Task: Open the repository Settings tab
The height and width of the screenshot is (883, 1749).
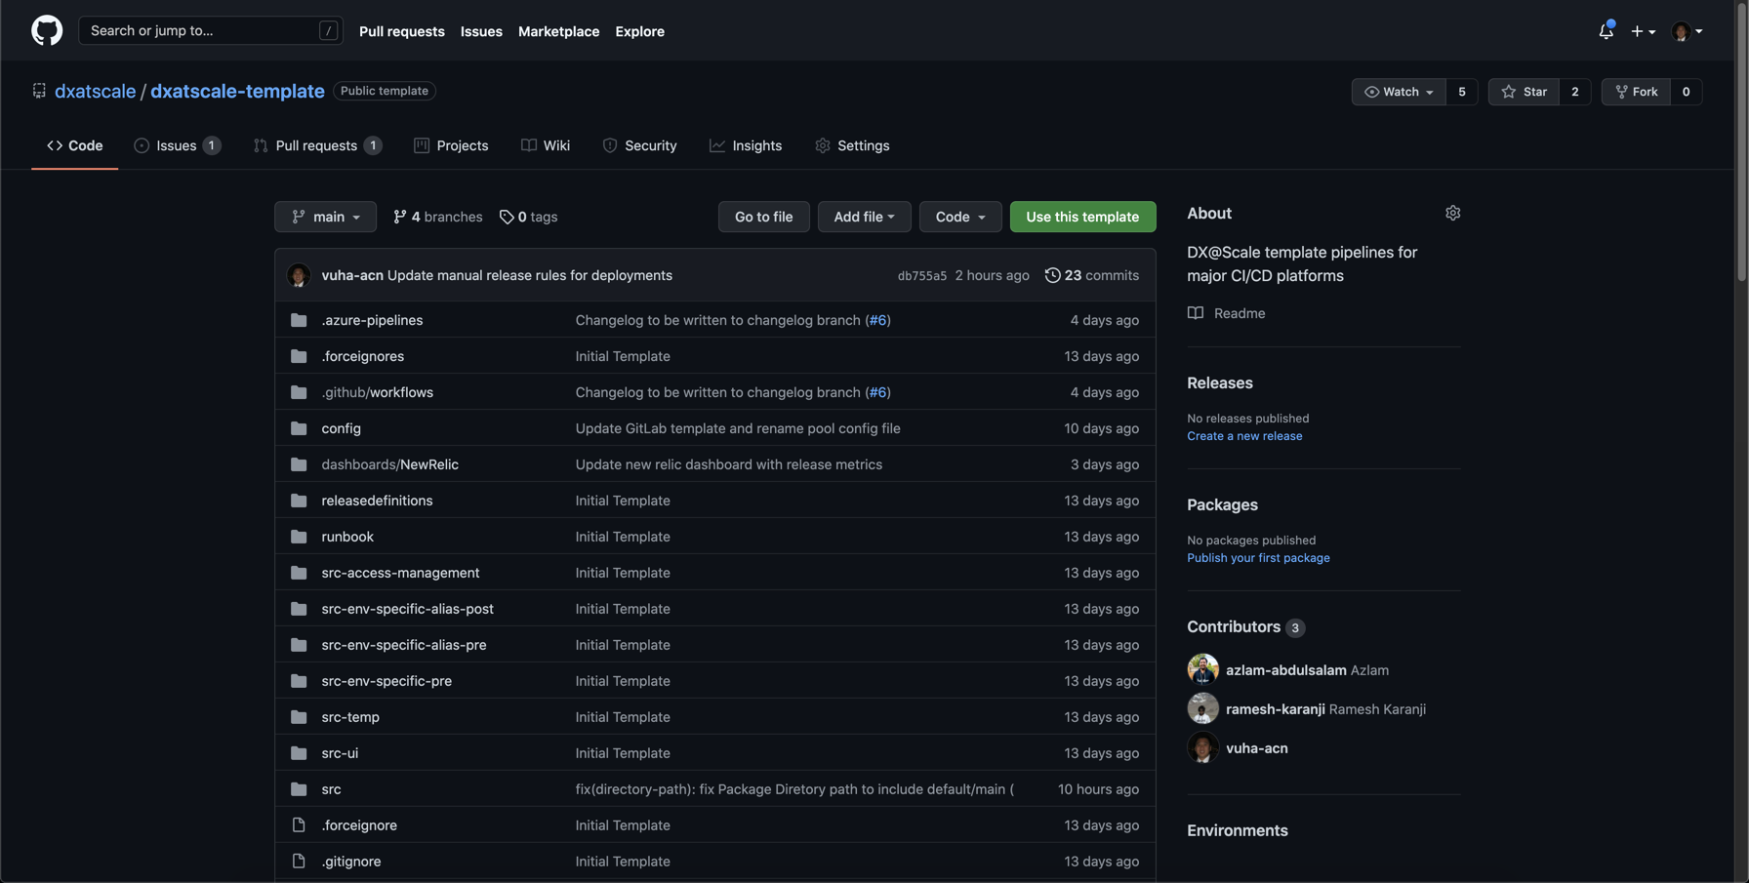Action: click(852, 145)
